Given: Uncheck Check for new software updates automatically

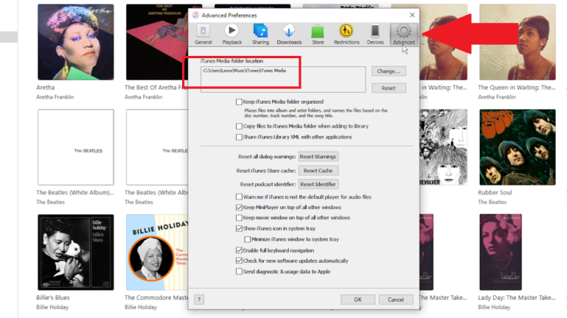Looking at the screenshot, I should 239,261.
